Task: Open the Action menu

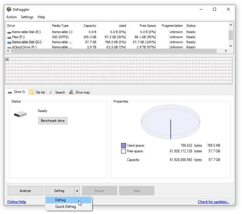Action: pyautogui.click(x=12, y=17)
